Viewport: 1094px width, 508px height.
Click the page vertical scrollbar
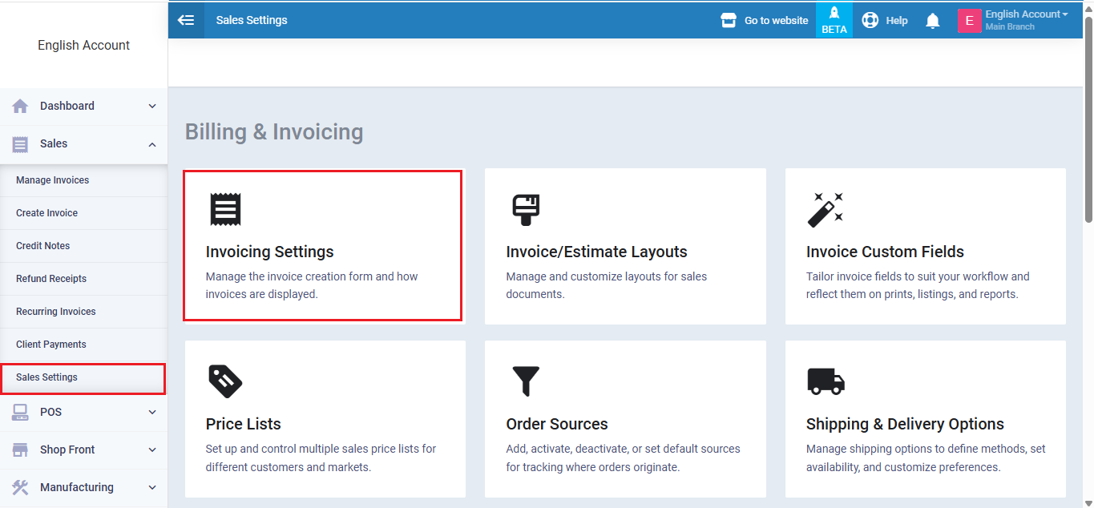[x=1088, y=120]
